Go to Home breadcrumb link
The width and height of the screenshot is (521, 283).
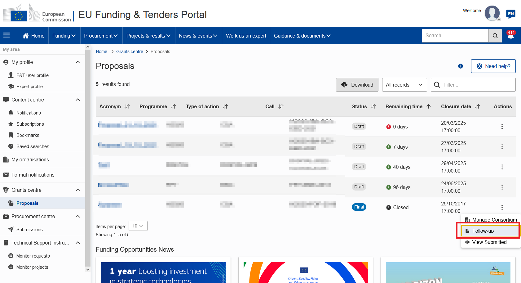pyautogui.click(x=101, y=52)
